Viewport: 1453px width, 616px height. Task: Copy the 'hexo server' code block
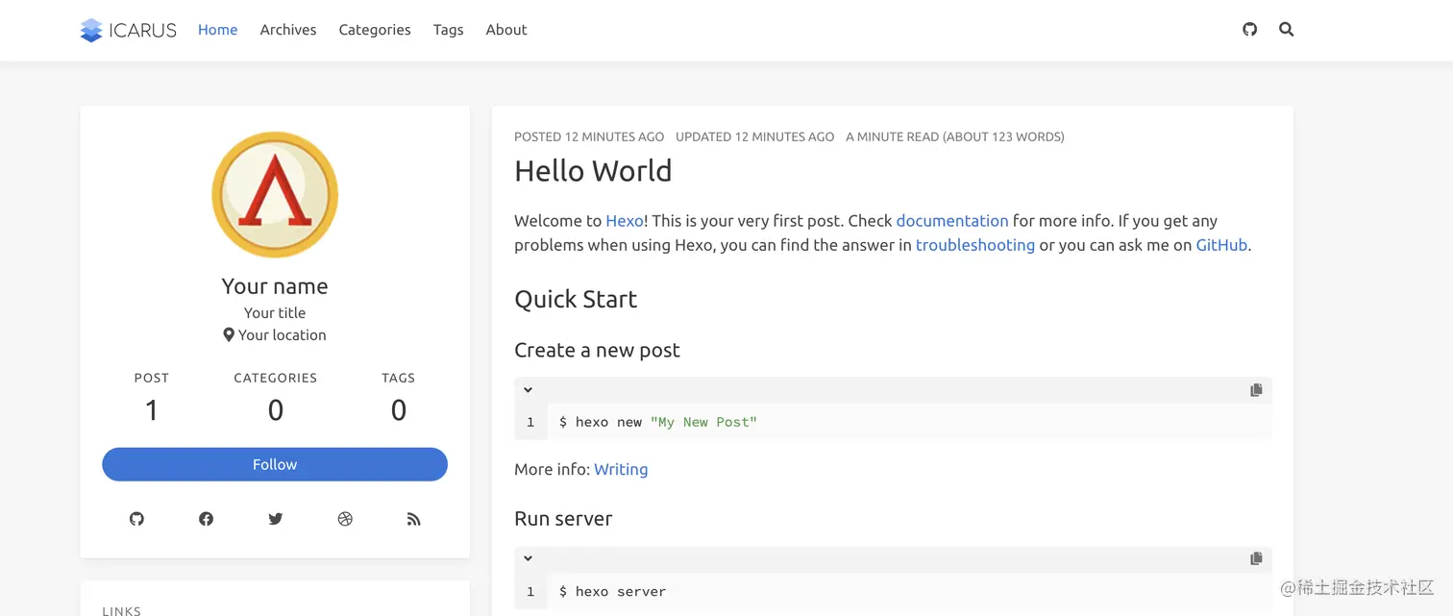click(1256, 558)
